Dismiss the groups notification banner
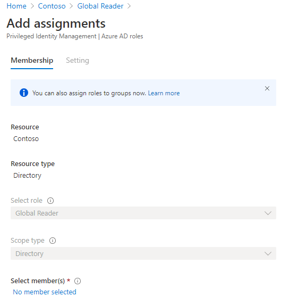Viewport: 281px width, 305px height. (x=267, y=88)
